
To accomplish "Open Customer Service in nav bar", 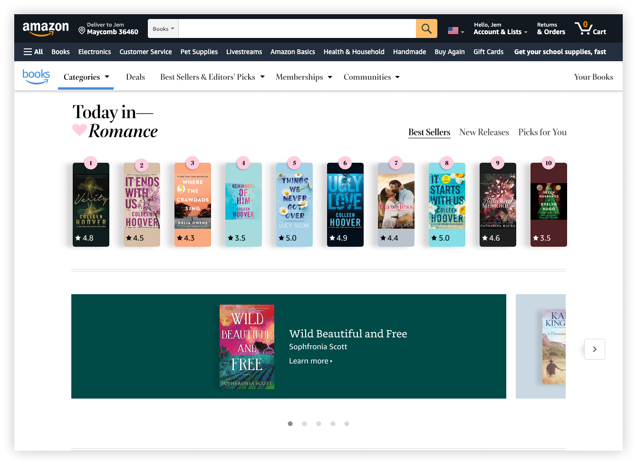I will 145,52.
